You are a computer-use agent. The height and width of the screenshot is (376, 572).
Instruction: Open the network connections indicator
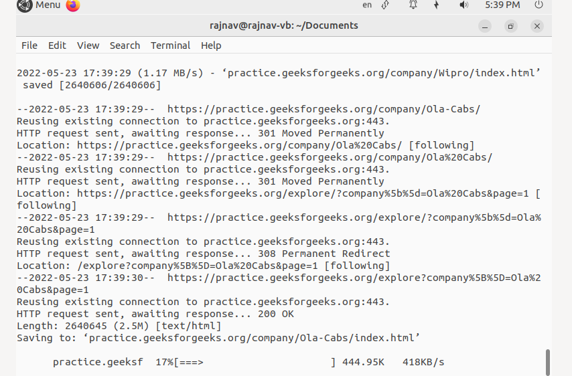(x=385, y=5)
